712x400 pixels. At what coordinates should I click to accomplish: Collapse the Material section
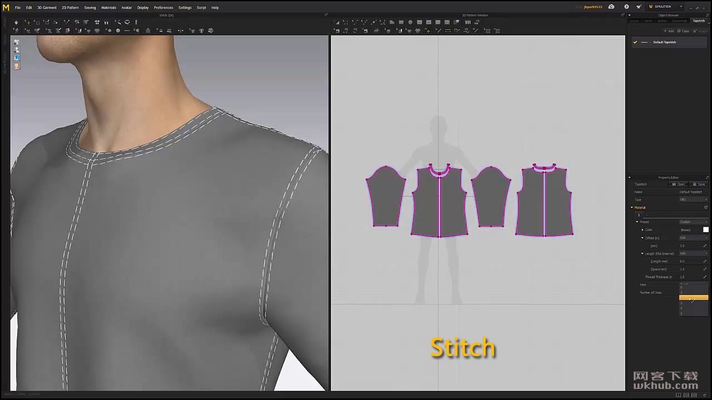[x=632, y=207]
